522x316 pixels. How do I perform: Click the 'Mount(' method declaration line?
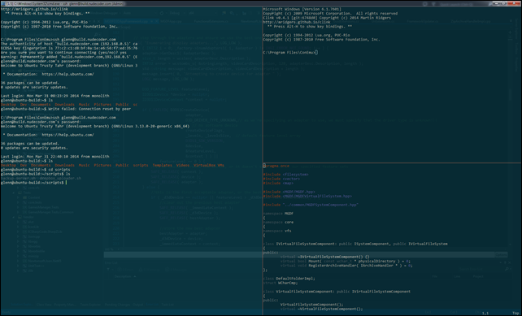[346, 261]
